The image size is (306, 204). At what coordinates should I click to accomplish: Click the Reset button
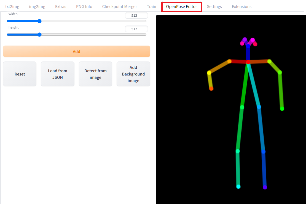(20, 74)
